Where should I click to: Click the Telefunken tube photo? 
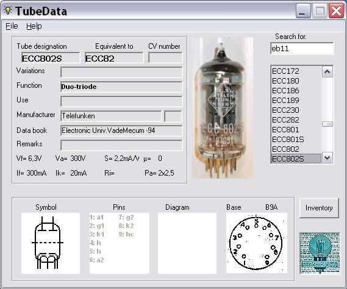point(223,108)
